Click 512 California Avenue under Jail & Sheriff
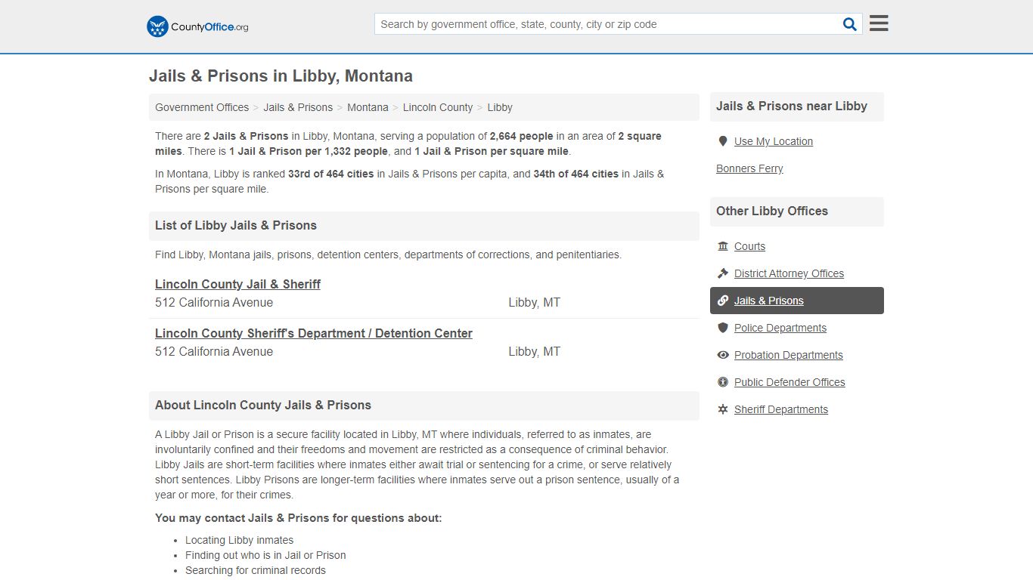Screen dimensions: 1033x580 click(x=214, y=303)
